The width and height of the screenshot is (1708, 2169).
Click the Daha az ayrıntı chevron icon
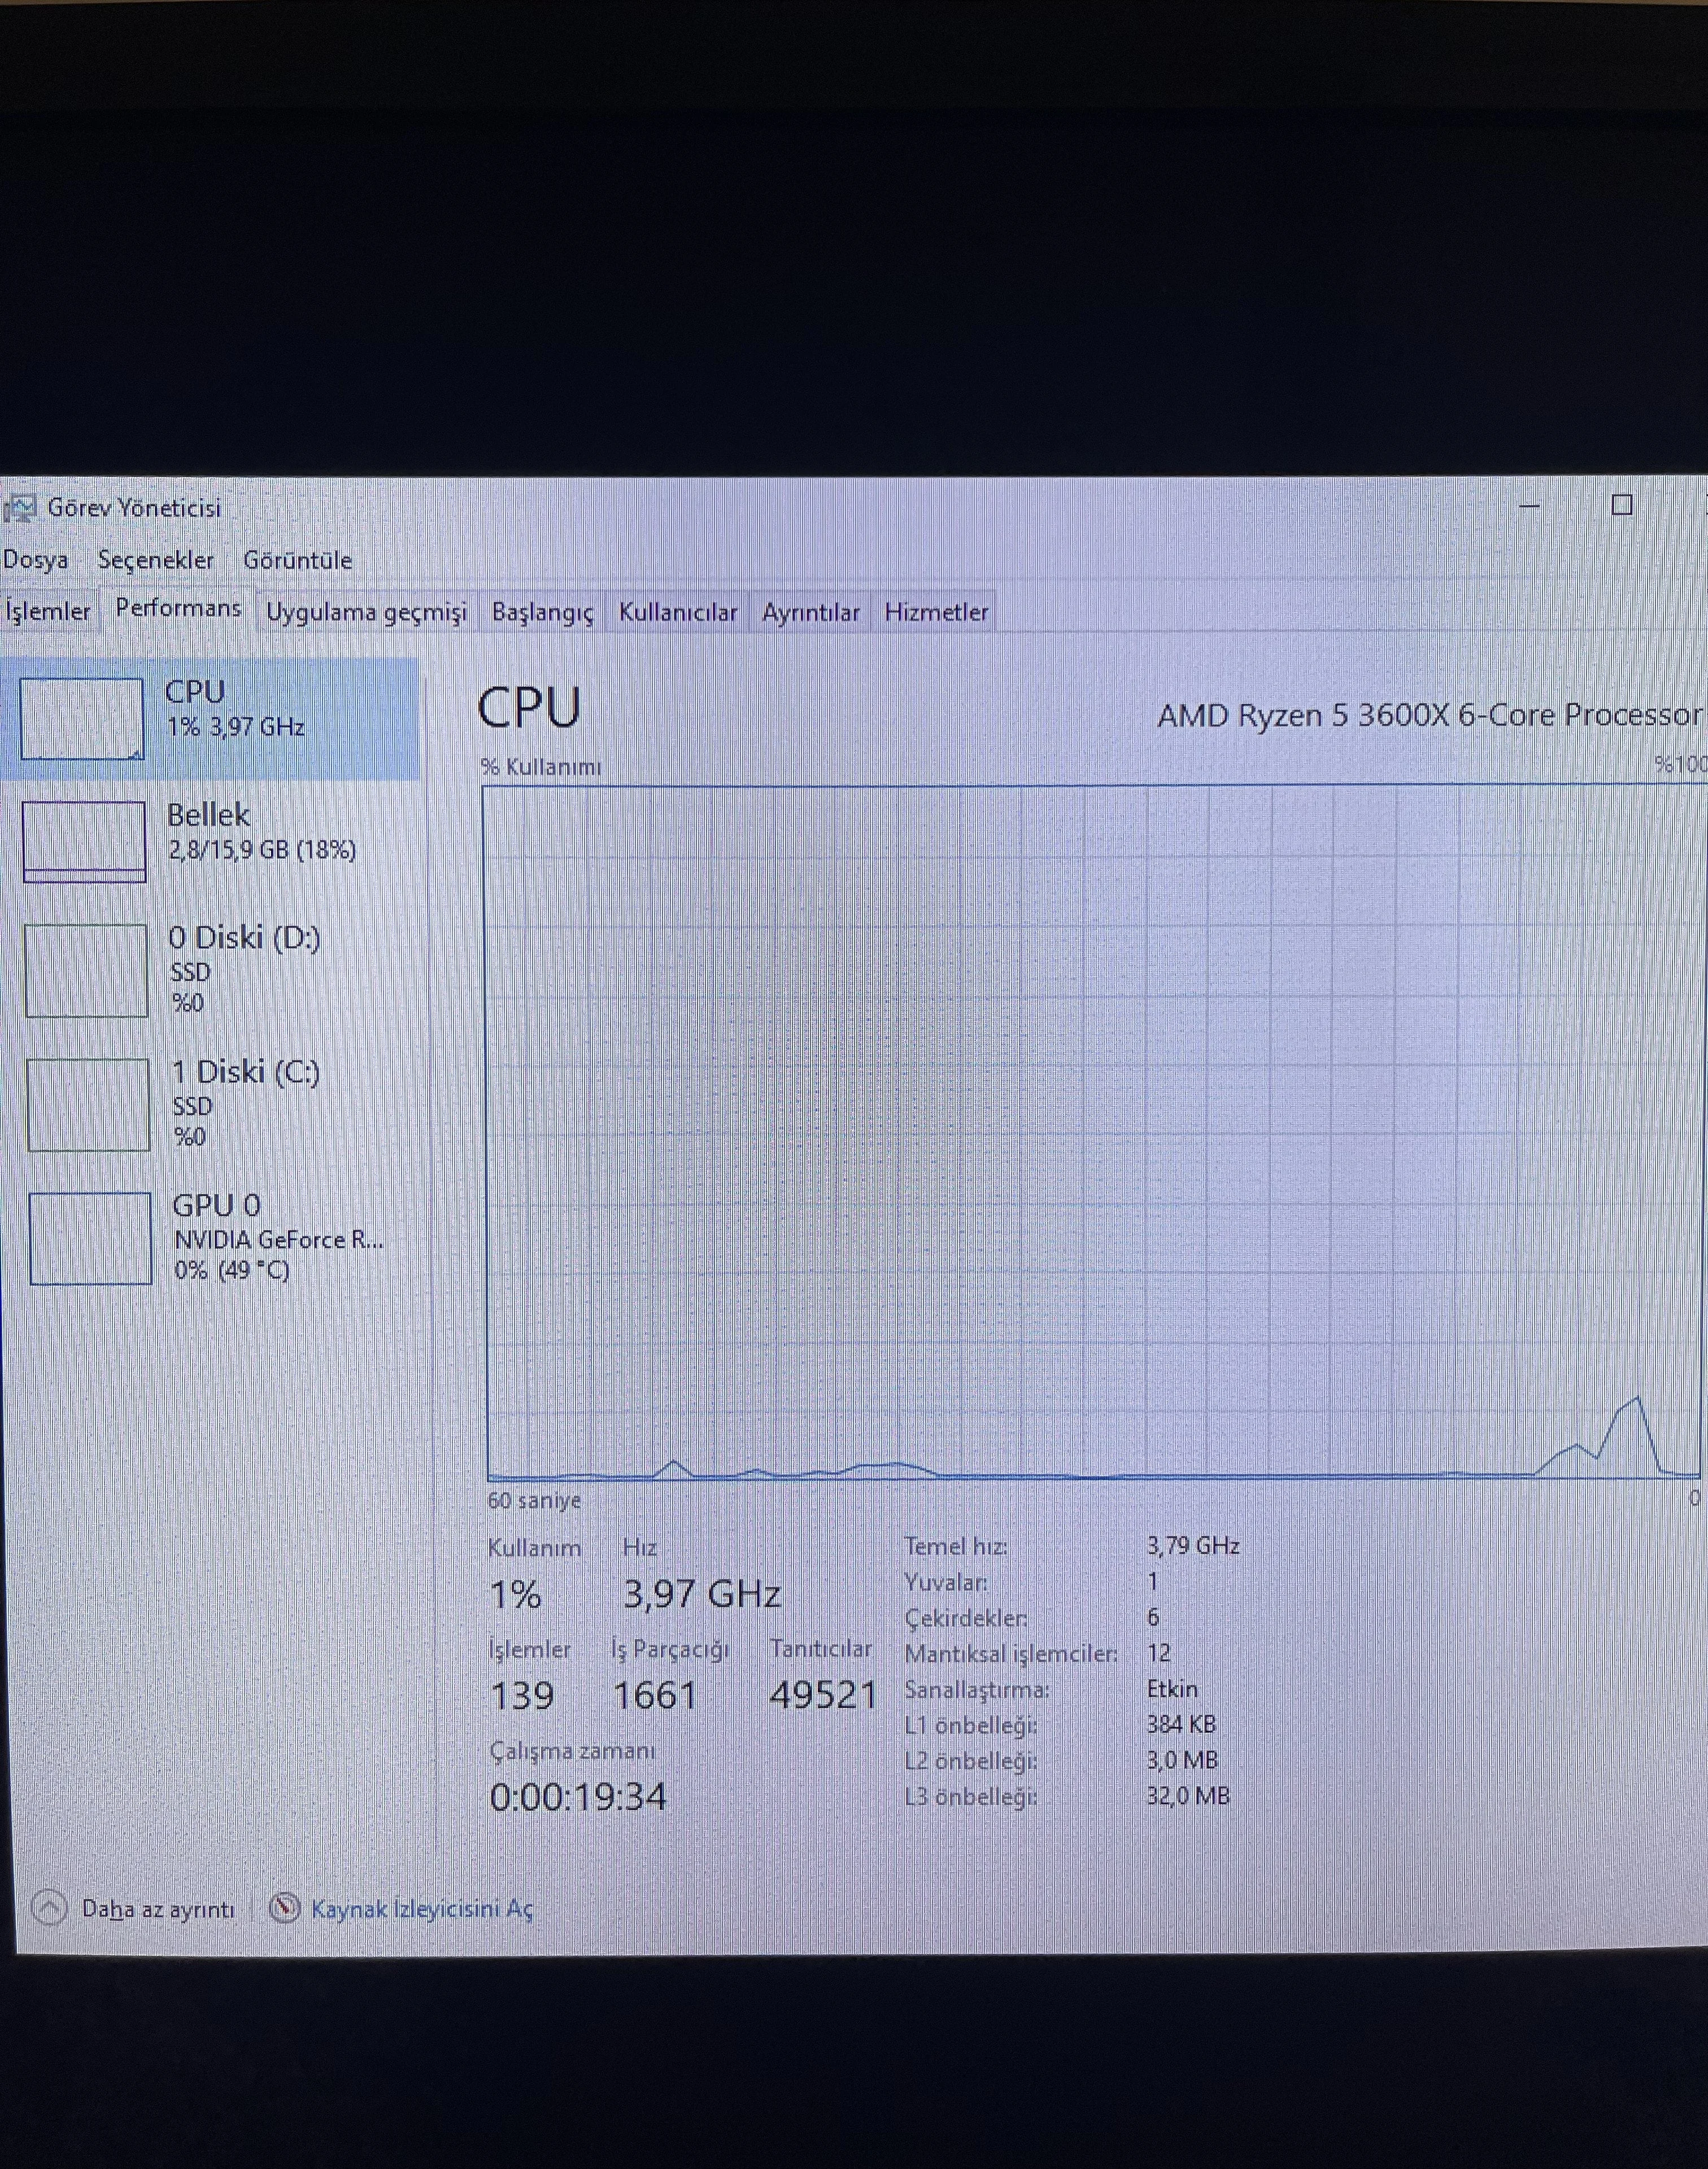49,1908
